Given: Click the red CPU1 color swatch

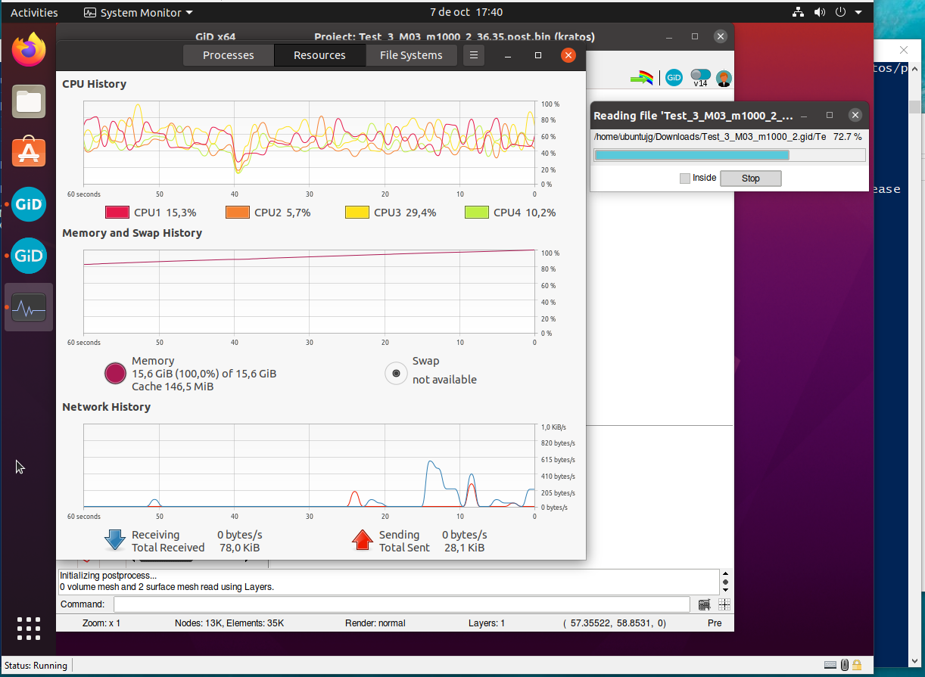Looking at the screenshot, I should tap(117, 213).
